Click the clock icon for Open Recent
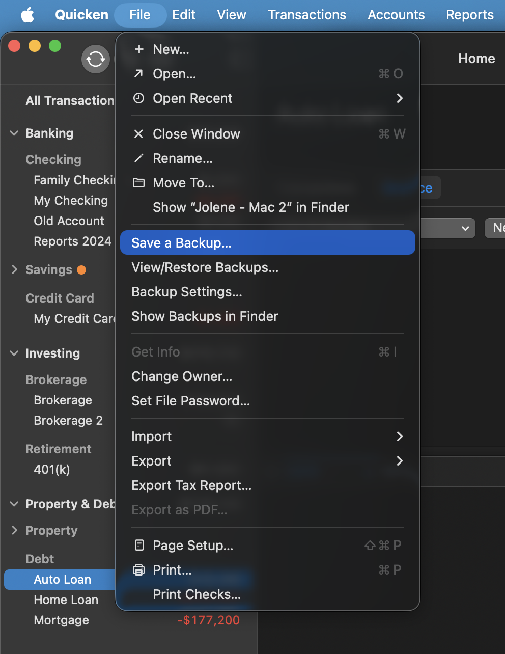This screenshot has height=654, width=505. (x=138, y=98)
